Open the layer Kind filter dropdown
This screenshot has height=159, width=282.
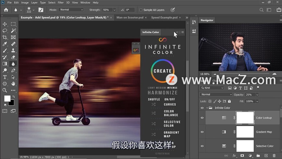point(212,88)
